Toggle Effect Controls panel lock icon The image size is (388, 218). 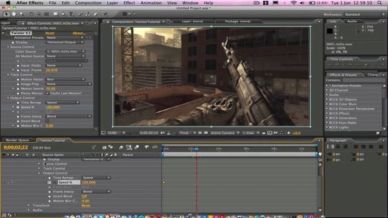coord(23,23)
